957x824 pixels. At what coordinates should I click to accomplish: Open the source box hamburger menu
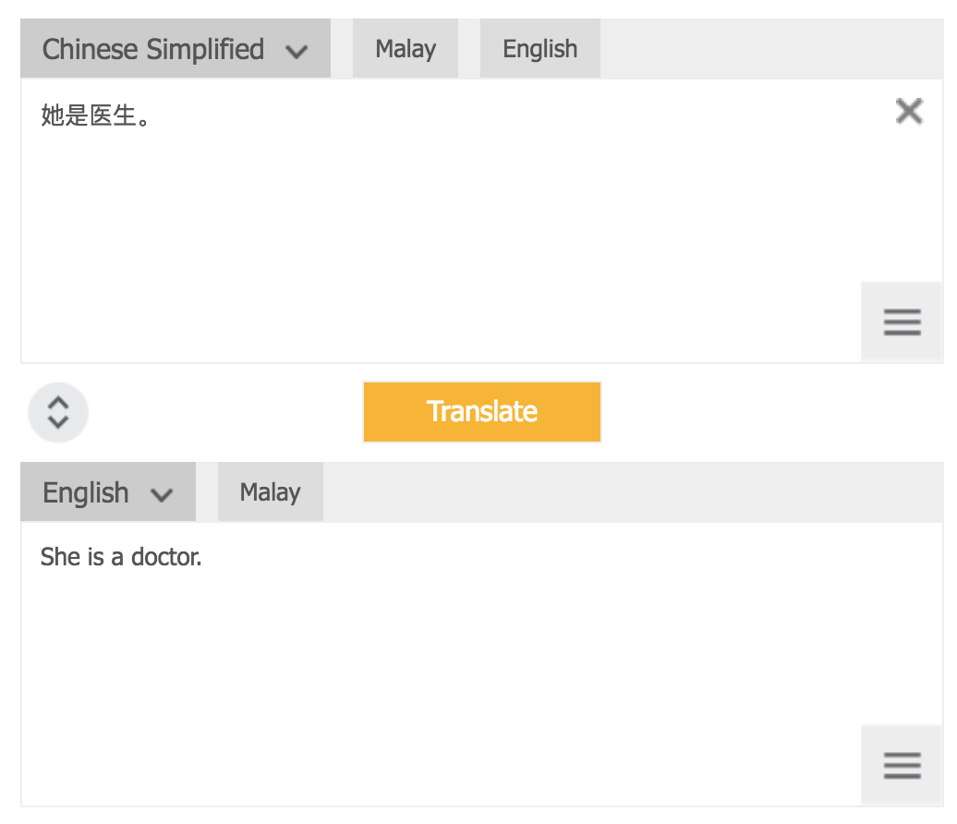pyautogui.click(x=902, y=321)
